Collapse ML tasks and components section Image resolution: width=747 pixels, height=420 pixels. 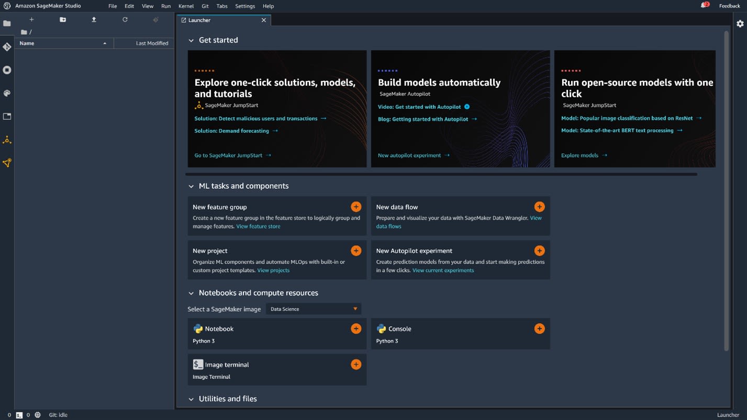191,186
